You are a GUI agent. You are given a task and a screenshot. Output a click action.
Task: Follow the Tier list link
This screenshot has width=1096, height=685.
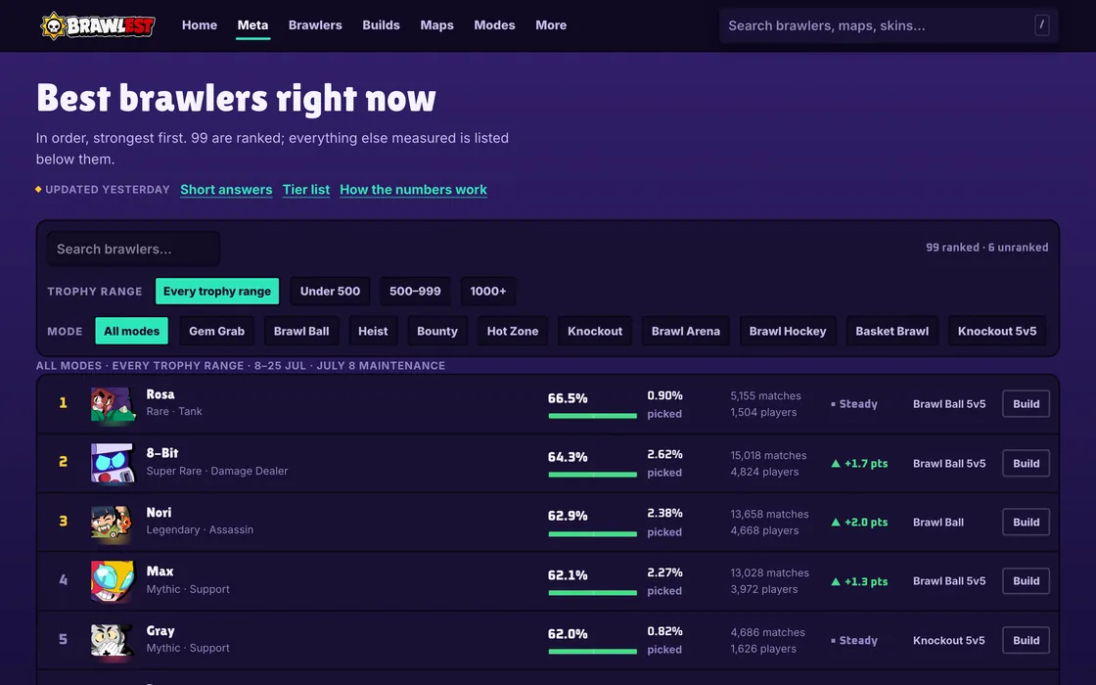pyautogui.click(x=306, y=190)
